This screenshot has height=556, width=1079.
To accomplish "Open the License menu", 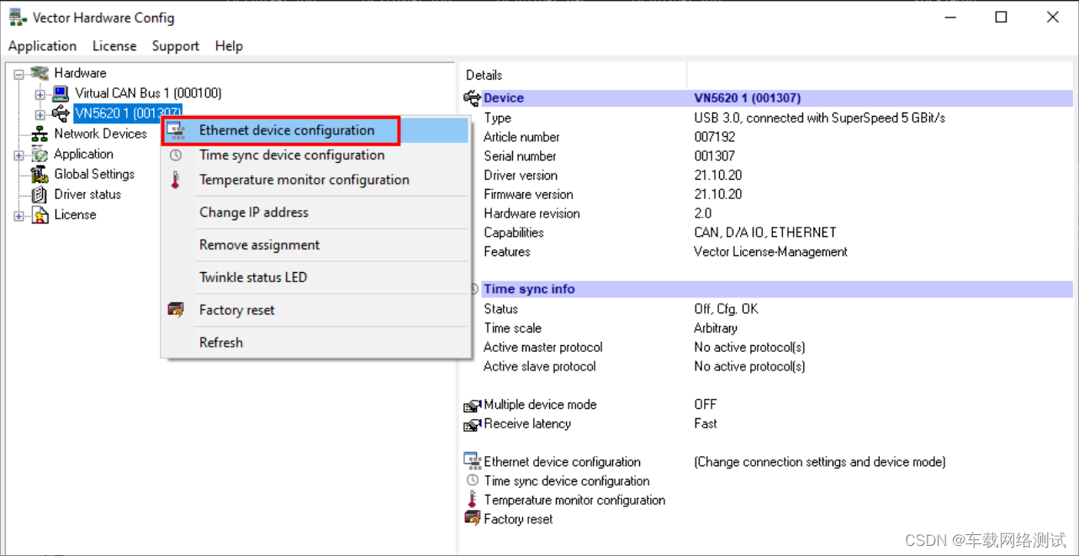I will [x=114, y=46].
